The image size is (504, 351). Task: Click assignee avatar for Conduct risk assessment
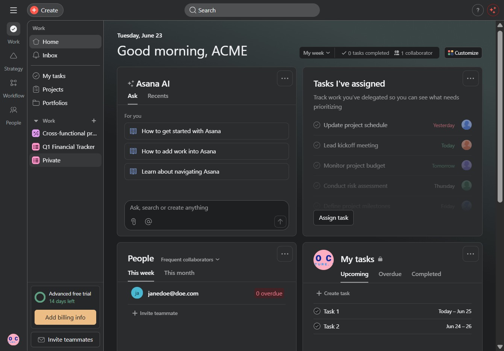(x=466, y=186)
